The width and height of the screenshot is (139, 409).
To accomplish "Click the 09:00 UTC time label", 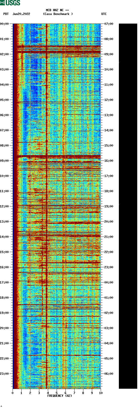I will coord(109,54).
